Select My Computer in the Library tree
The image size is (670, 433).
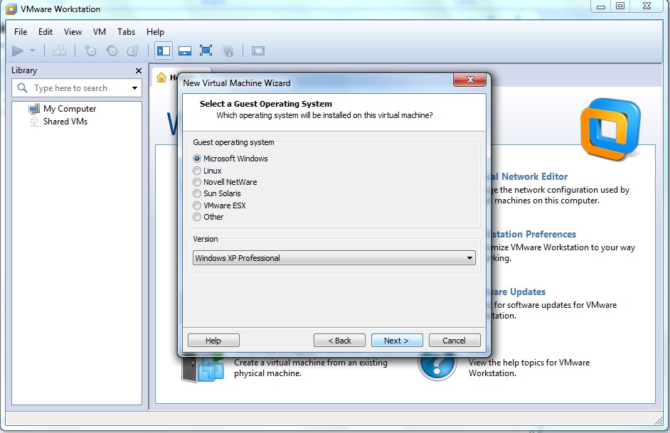coord(63,109)
